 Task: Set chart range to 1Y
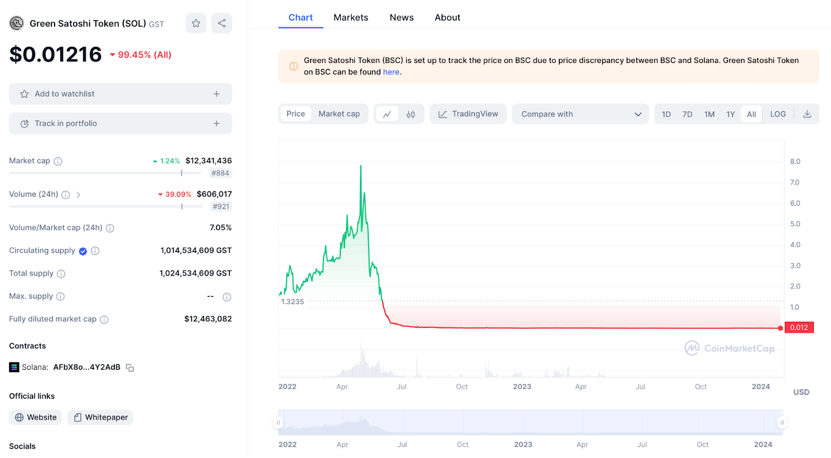731,114
